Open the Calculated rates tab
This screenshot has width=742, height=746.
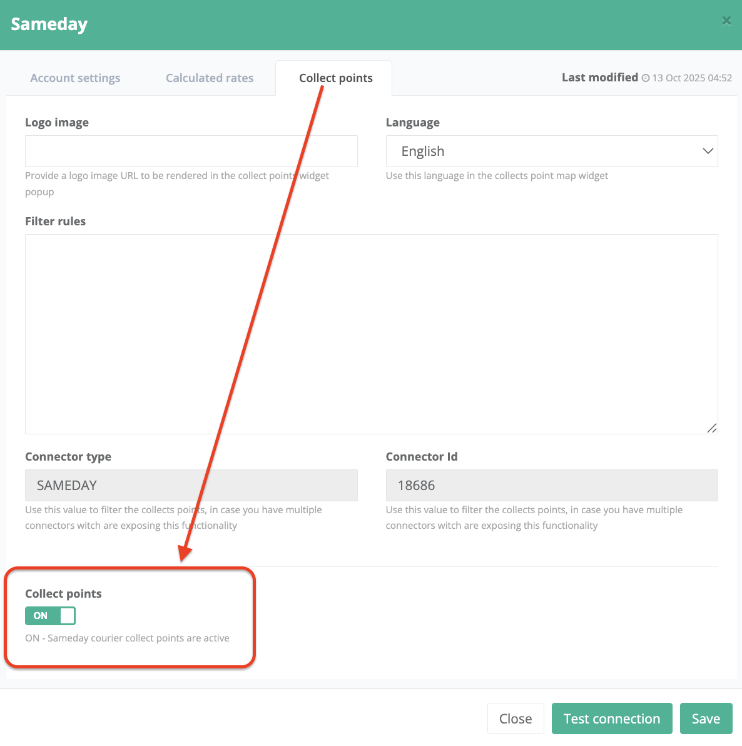210,78
